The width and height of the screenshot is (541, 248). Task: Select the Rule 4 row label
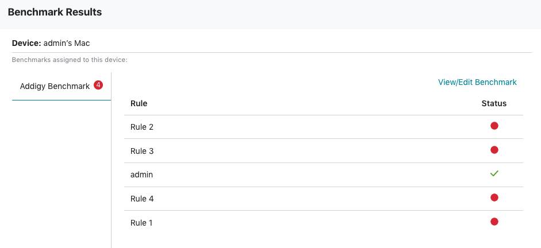click(142, 199)
